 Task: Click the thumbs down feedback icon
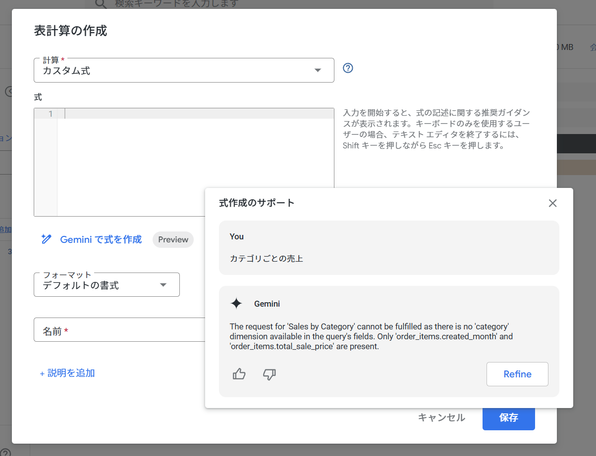(269, 374)
